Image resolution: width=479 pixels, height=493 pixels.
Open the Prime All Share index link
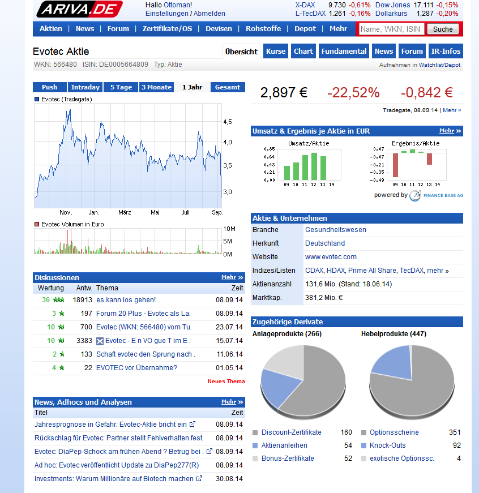[373, 271]
